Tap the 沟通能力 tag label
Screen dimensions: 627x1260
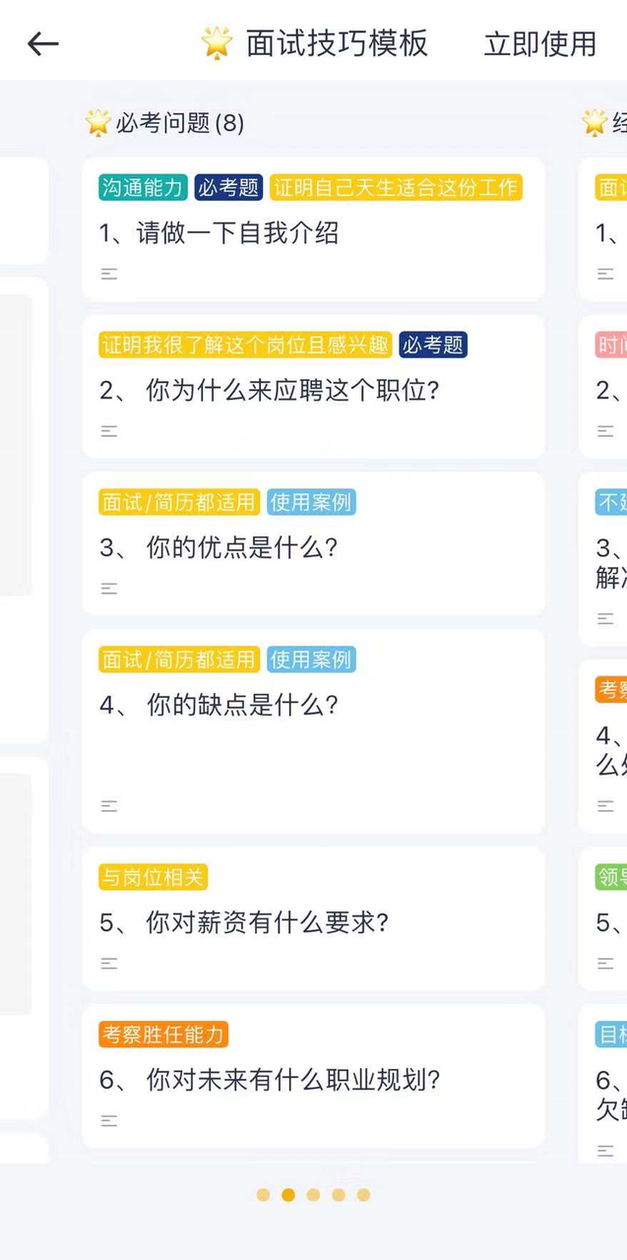[142, 188]
